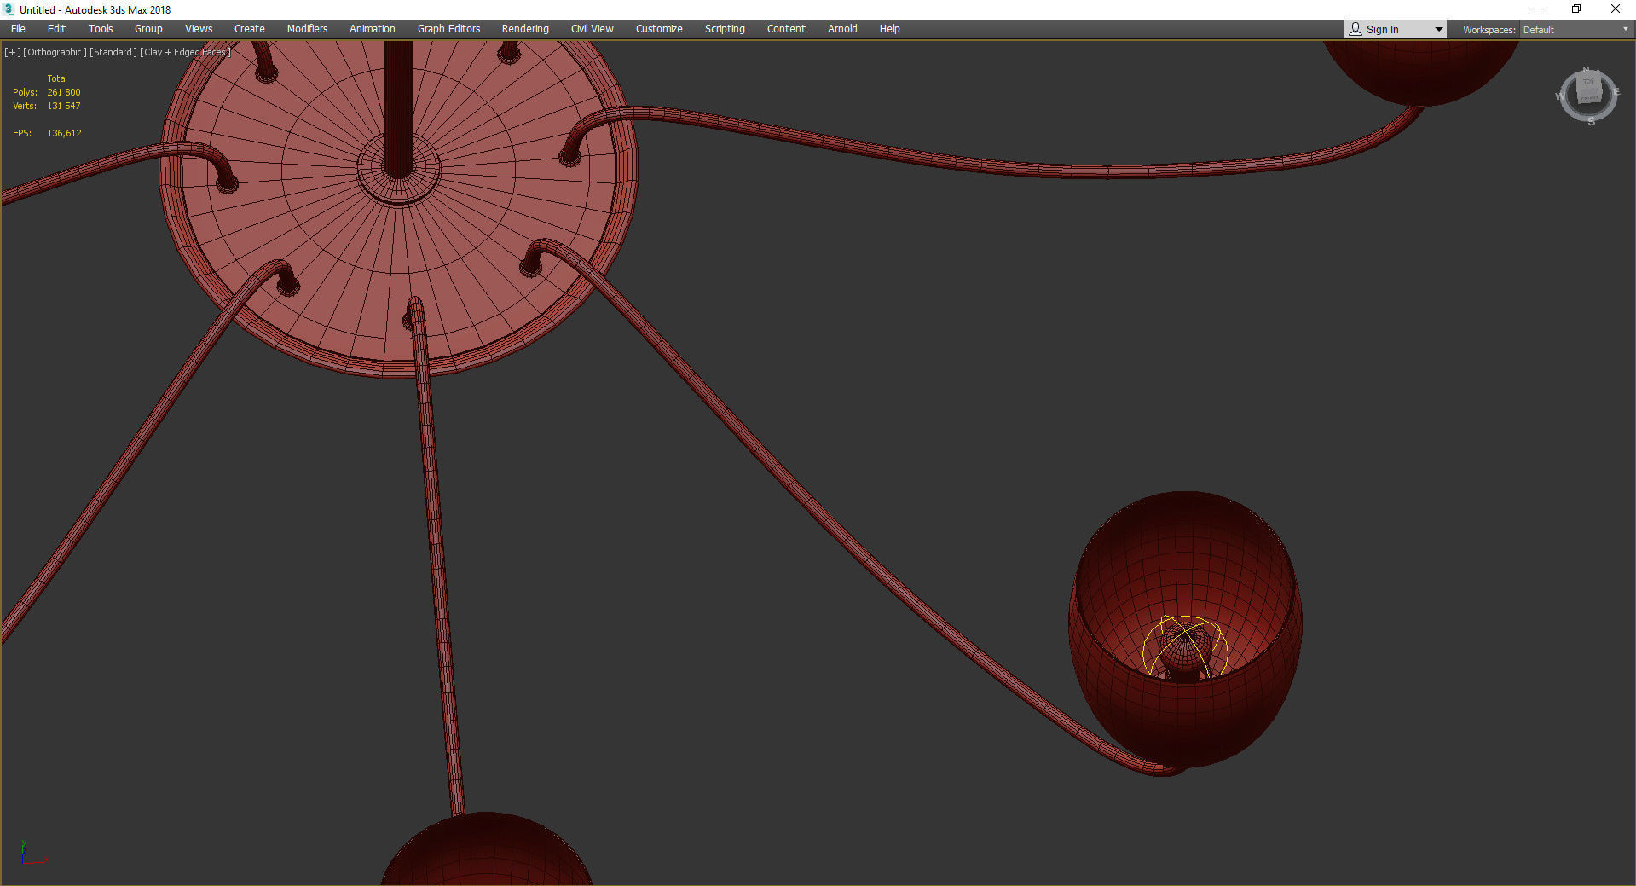Click the Verts count 131 547
Image resolution: width=1636 pixels, height=886 pixels.
(64, 106)
